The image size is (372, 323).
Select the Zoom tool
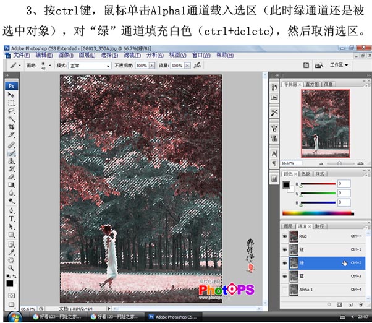click(11, 268)
